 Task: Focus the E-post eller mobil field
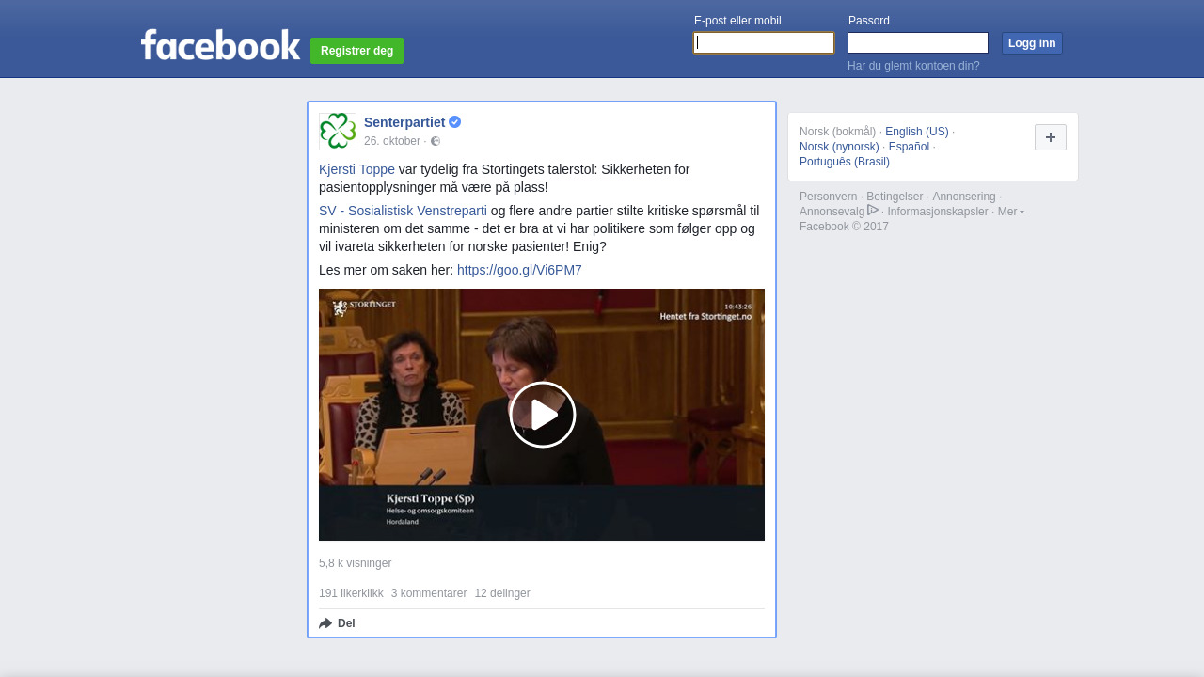point(764,42)
